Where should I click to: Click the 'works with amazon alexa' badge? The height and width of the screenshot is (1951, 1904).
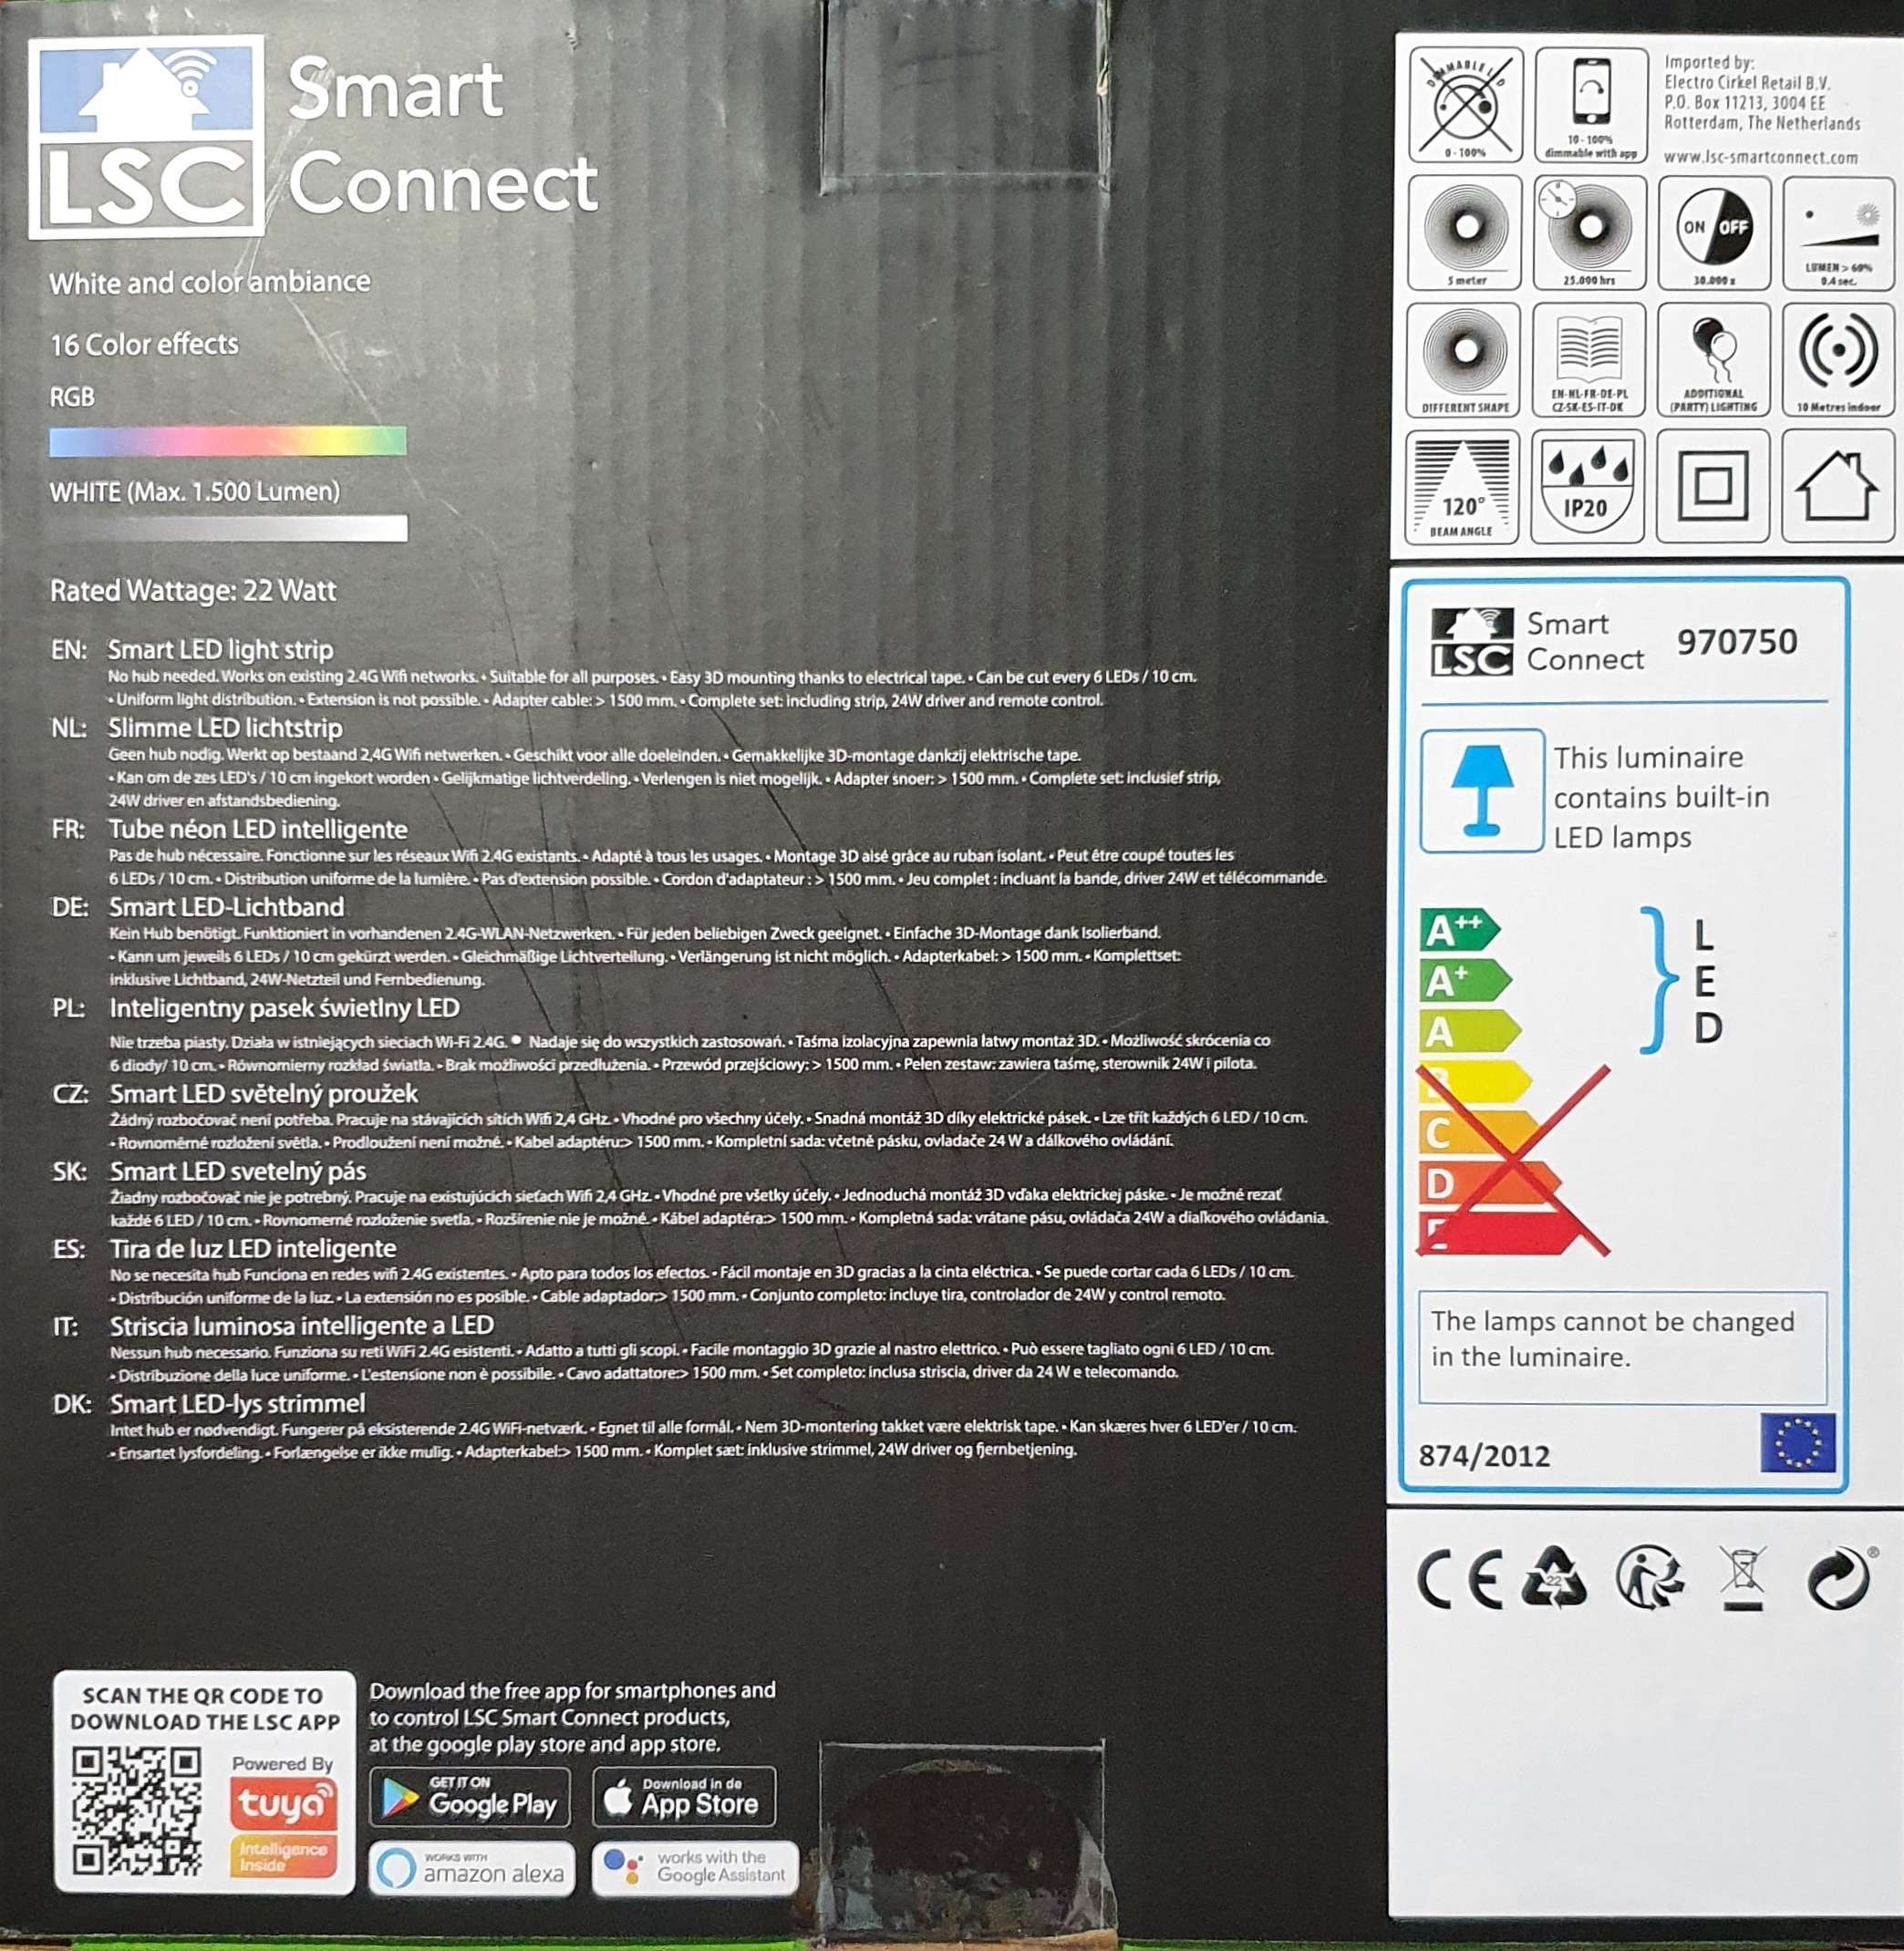click(x=472, y=1868)
